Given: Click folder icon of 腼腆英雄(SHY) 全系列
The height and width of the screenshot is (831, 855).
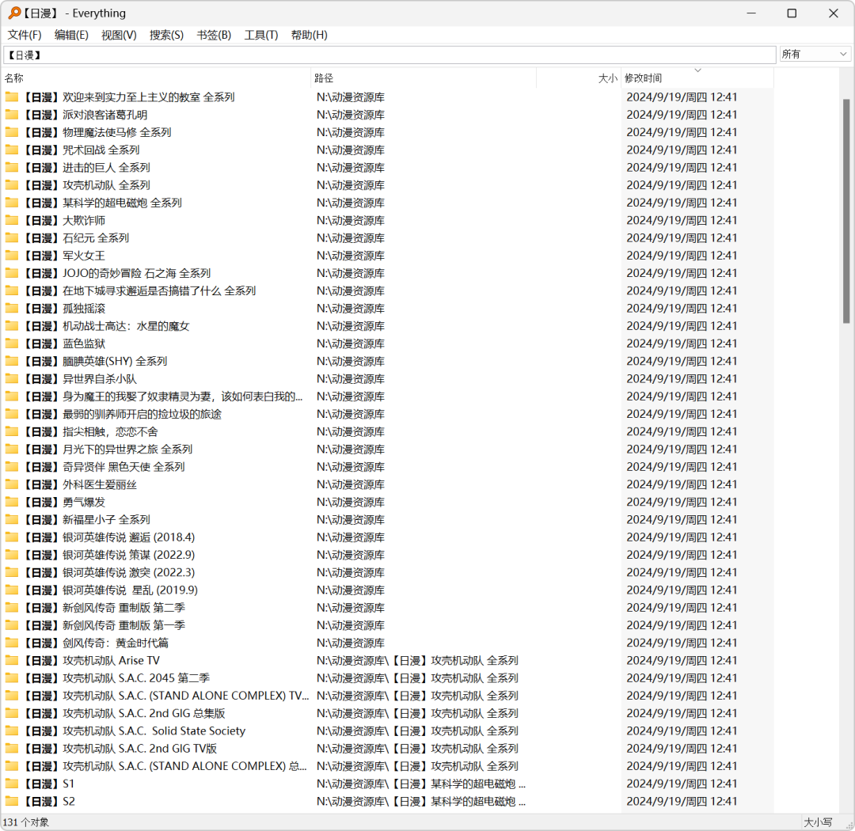Looking at the screenshot, I should pyautogui.click(x=11, y=362).
